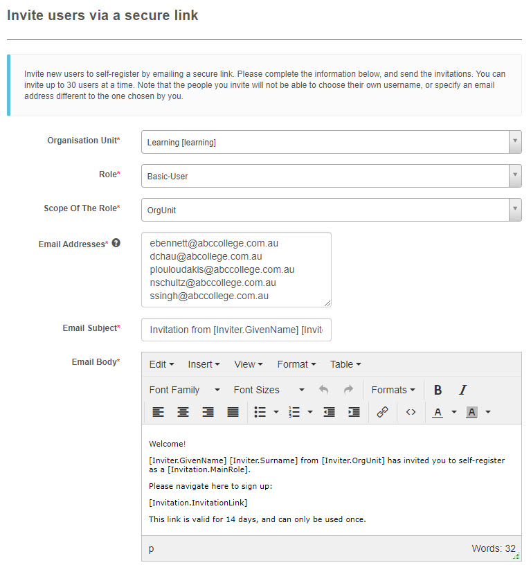Insert a hyperlink with the link icon
531x565 pixels.
click(382, 412)
